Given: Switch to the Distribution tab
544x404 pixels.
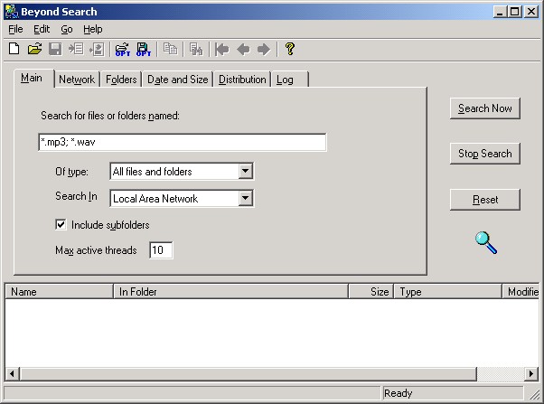Looking at the screenshot, I should click(x=242, y=80).
